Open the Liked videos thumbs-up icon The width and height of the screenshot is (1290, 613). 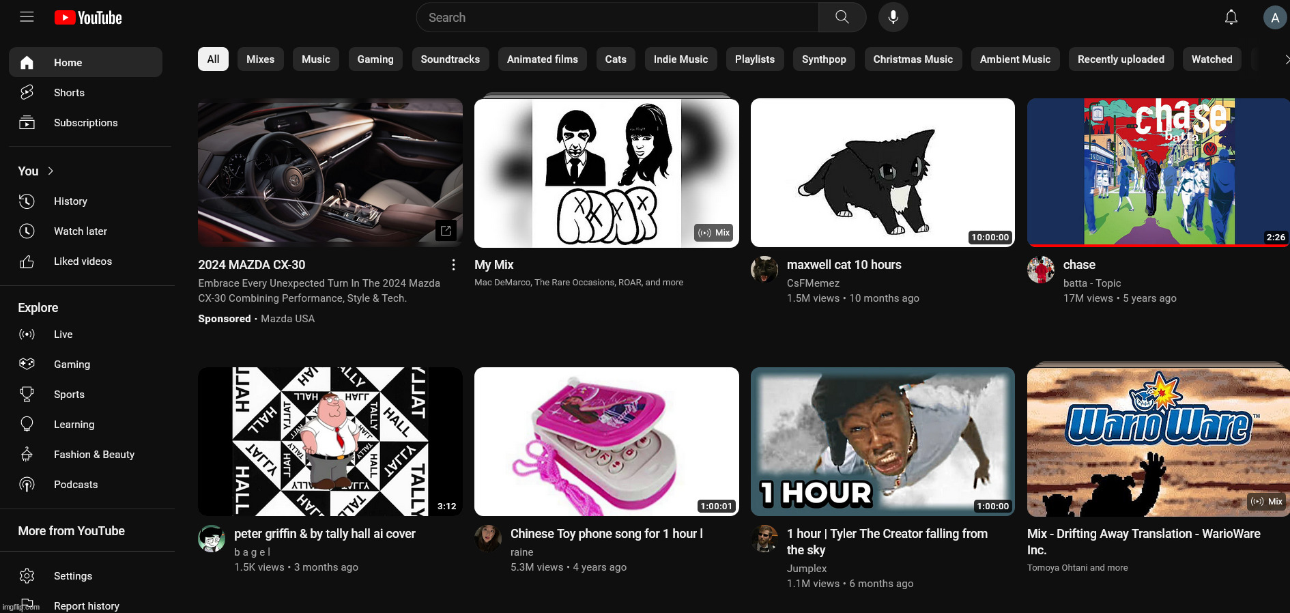27,261
